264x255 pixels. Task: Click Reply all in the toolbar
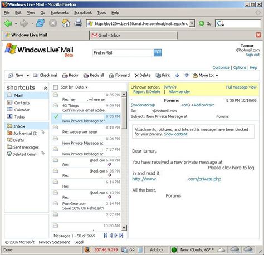click(x=94, y=75)
